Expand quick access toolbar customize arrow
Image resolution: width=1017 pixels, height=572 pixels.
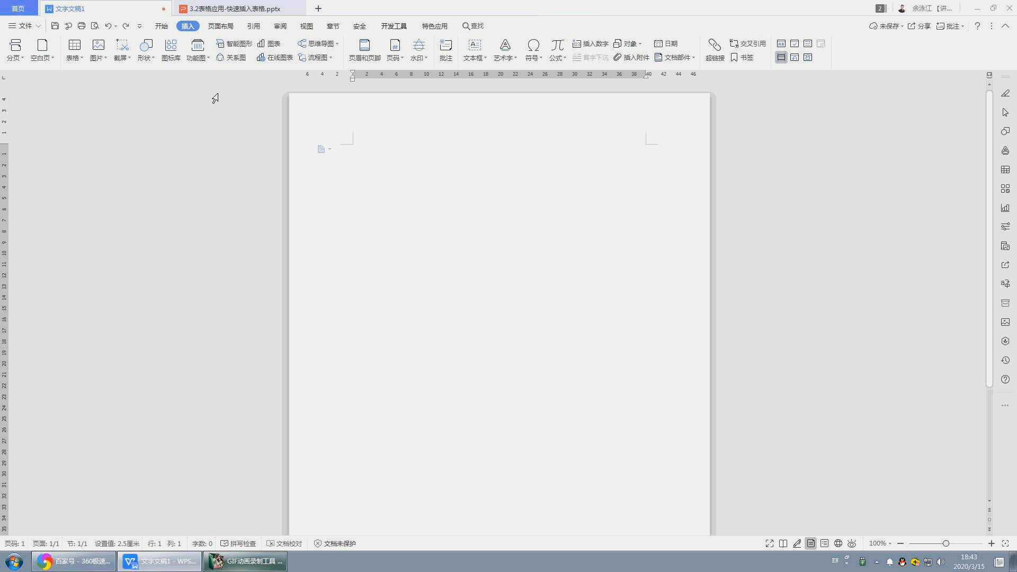tap(139, 25)
